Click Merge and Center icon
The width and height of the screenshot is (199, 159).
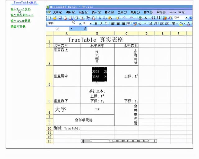pos(128,24)
